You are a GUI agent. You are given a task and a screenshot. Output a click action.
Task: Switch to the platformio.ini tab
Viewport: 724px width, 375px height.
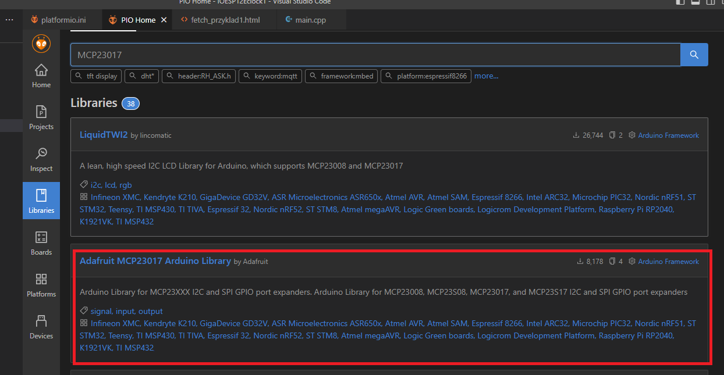pyautogui.click(x=63, y=20)
